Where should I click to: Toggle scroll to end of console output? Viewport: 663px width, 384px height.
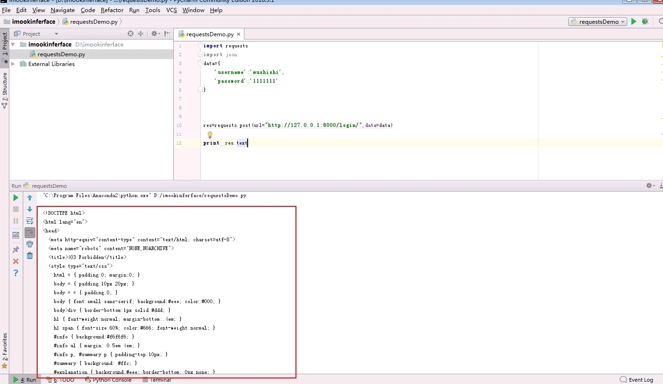coord(30,232)
